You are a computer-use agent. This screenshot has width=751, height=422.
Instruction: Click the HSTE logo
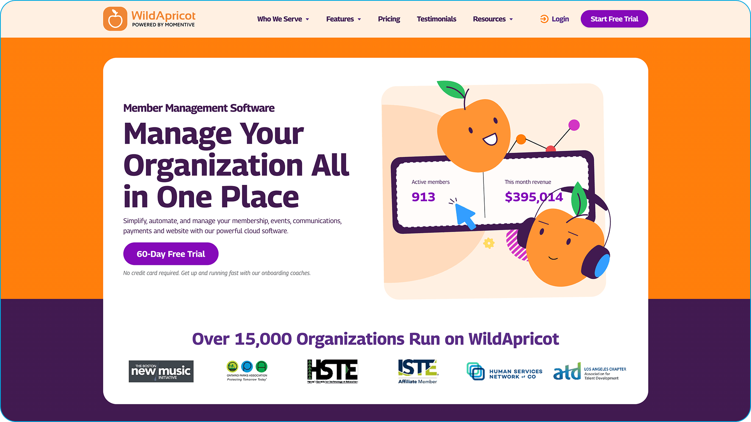(332, 371)
